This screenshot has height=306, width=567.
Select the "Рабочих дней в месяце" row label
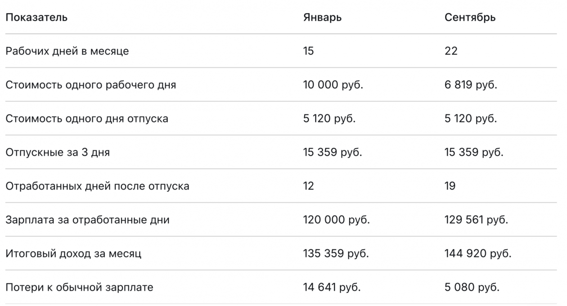(x=67, y=51)
